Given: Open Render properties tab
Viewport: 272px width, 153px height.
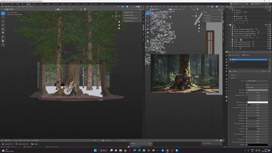Looking at the screenshot, I should click(x=227, y=59).
